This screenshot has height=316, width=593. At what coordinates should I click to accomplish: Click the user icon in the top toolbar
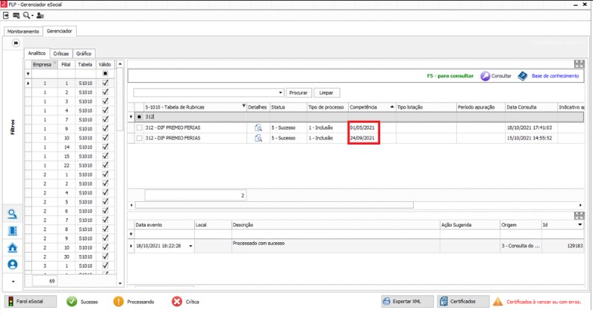40,16
